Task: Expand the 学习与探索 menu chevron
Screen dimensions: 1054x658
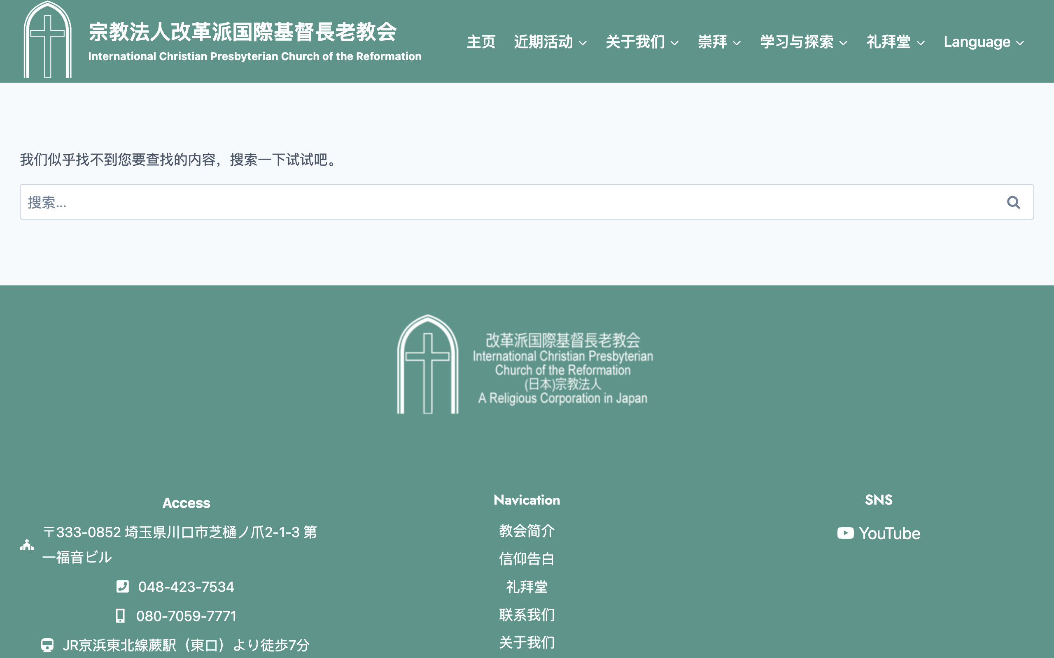Action: tap(843, 43)
